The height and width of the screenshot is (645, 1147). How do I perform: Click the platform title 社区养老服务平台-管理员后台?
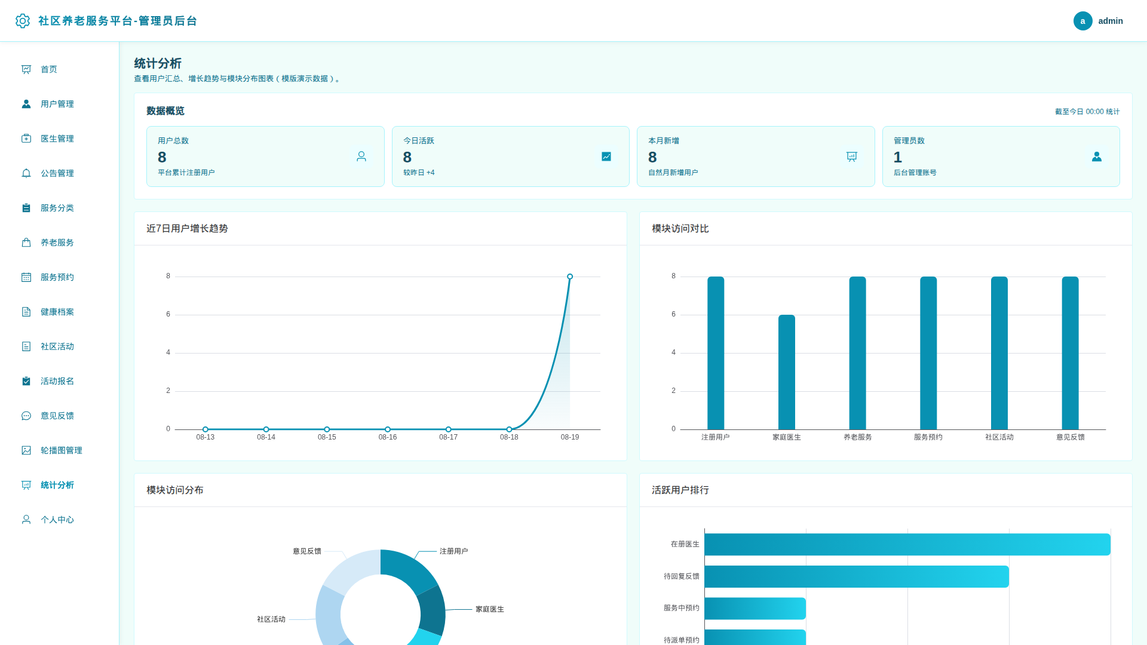click(x=118, y=21)
